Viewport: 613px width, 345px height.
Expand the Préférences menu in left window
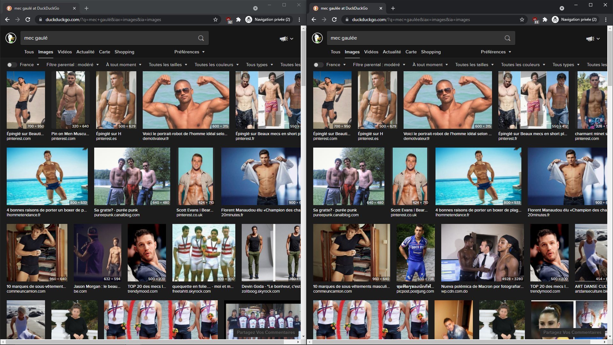point(189,52)
